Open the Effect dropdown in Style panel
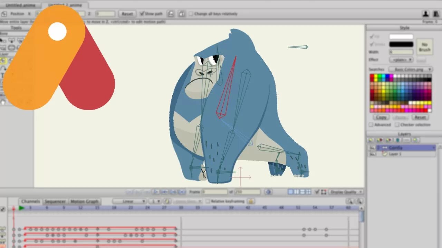442x248 pixels. pyautogui.click(x=401, y=60)
